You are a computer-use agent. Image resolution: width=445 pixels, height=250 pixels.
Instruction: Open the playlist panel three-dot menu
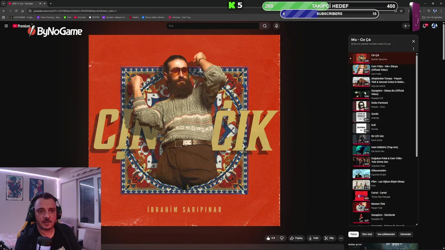point(413,49)
